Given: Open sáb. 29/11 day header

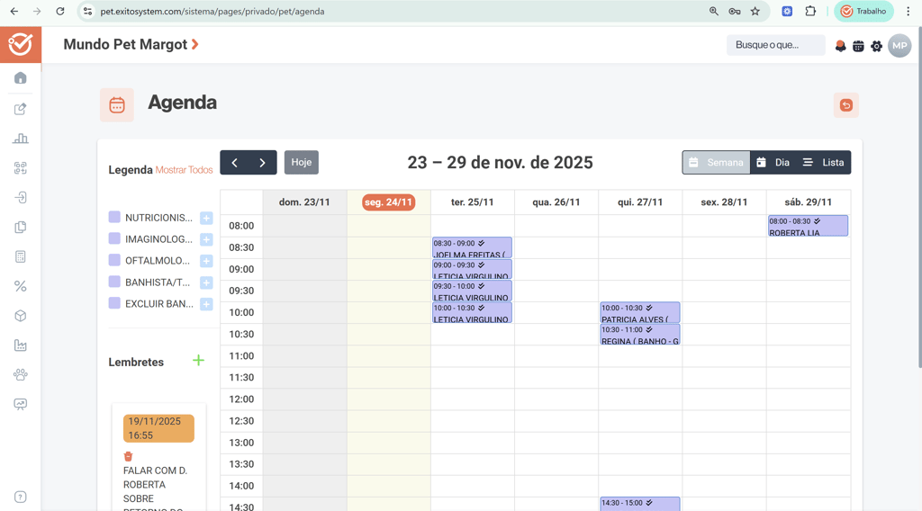Looking at the screenshot, I should pyautogui.click(x=808, y=202).
